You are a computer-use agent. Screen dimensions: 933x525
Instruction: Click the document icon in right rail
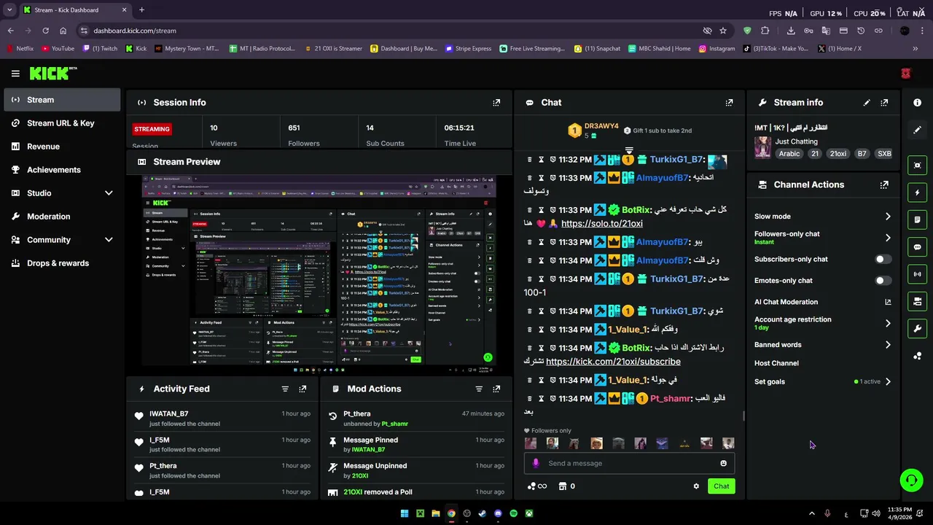(918, 219)
